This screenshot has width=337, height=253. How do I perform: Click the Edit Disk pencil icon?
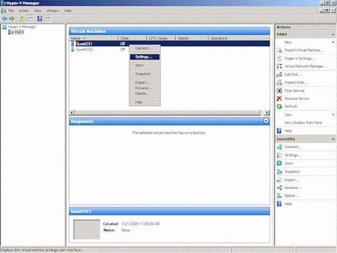pos(279,74)
